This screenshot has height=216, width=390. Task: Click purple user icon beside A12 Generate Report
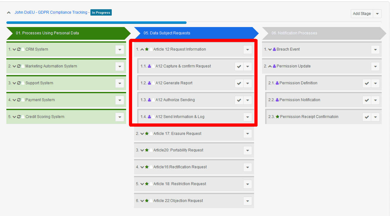[149, 83]
